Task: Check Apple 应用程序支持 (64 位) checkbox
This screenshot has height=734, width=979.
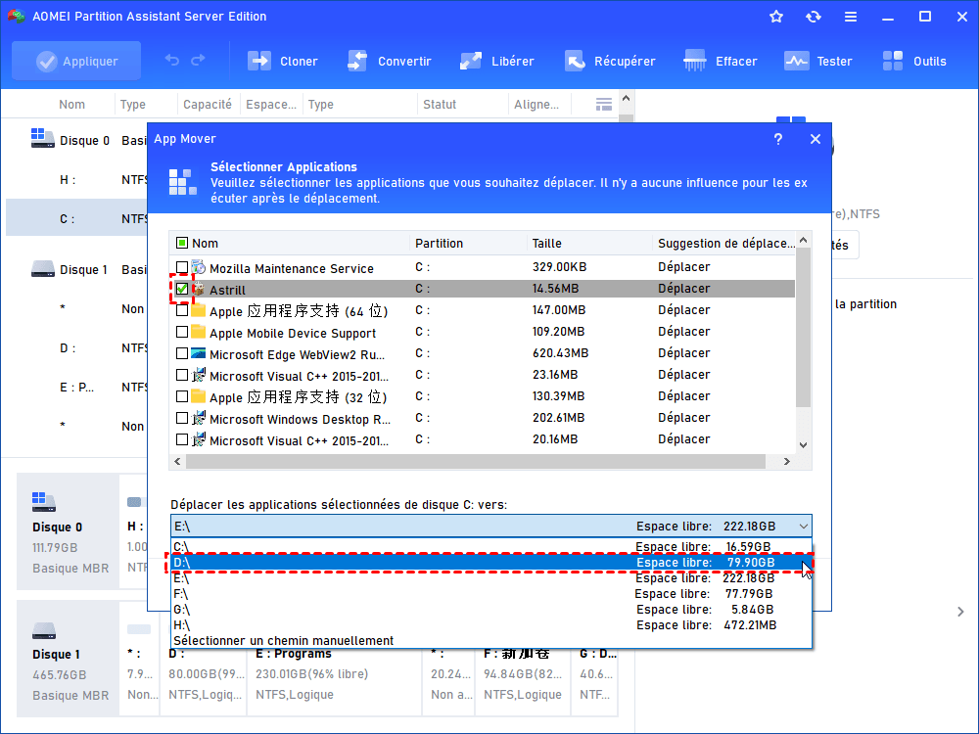Action: coord(182,310)
